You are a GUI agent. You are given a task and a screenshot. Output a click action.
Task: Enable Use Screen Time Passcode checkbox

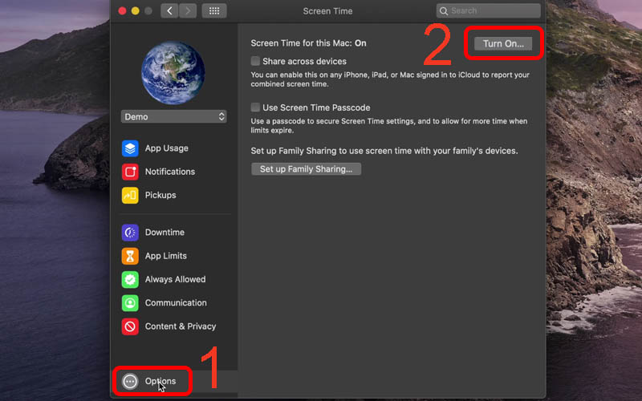tap(255, 107)
